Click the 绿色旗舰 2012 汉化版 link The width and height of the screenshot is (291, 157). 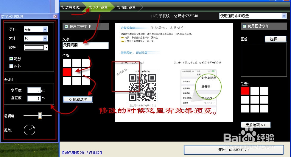tap(82, 153)
